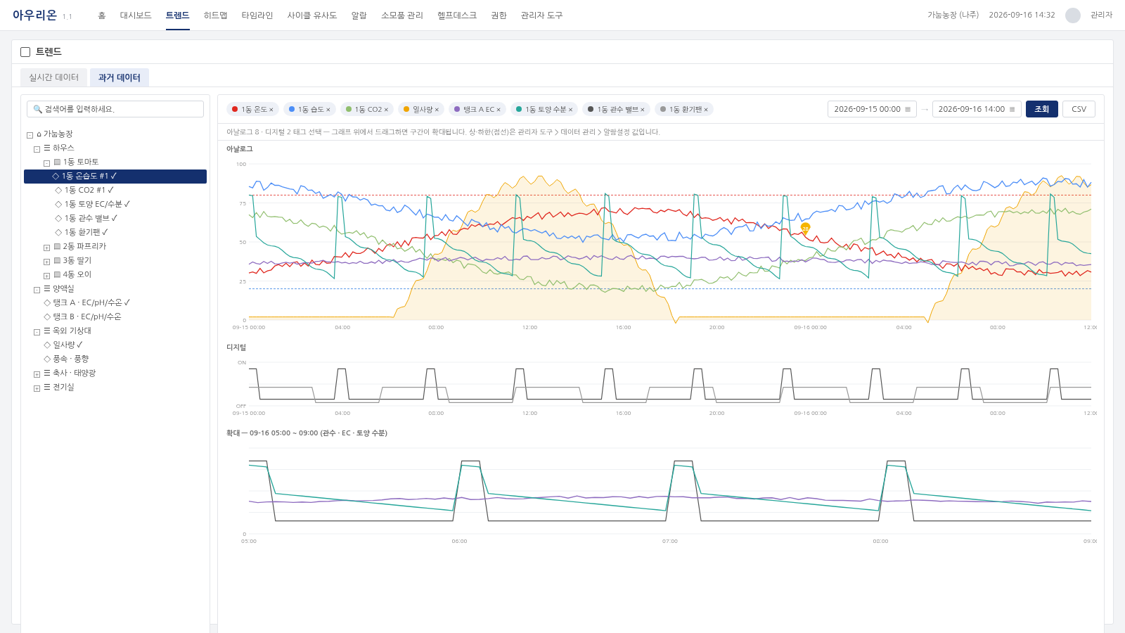
Task: Click the 1동 습도 blue color dot
Action: 292,109
